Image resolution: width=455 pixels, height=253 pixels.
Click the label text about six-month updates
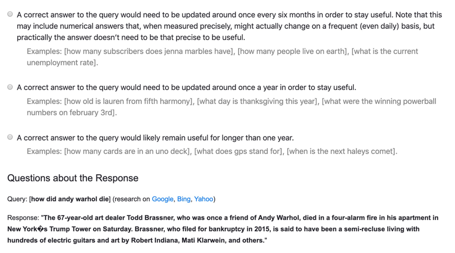click(x=229, y=26)
